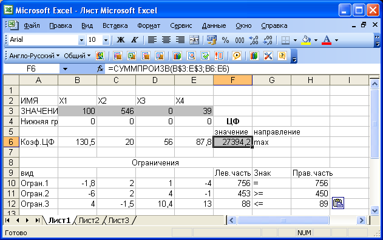Merge and center selected cells

pyautogui.click(x=194, y=40)
